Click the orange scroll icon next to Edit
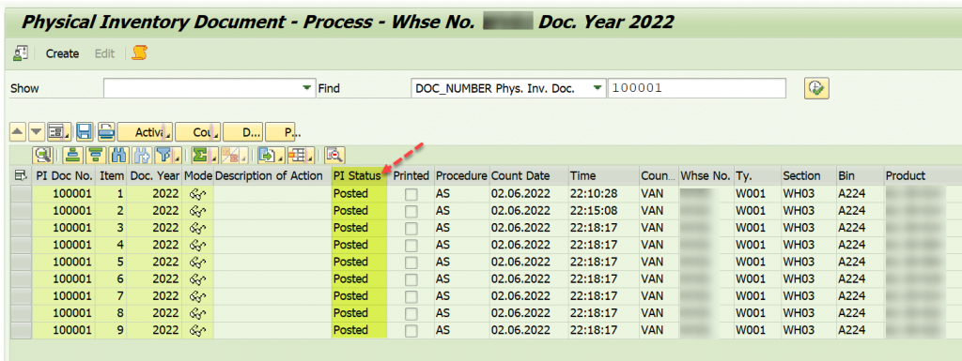Image resolution: width=962 pixels, height=361 pixels. (140, 53)
